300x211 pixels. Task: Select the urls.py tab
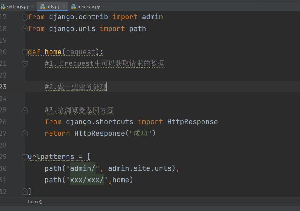(53, 6)
